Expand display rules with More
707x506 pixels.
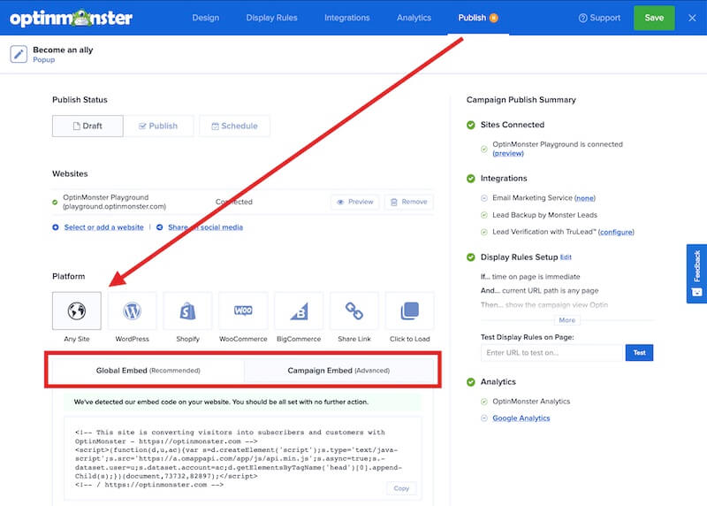[x=566, y=320]
